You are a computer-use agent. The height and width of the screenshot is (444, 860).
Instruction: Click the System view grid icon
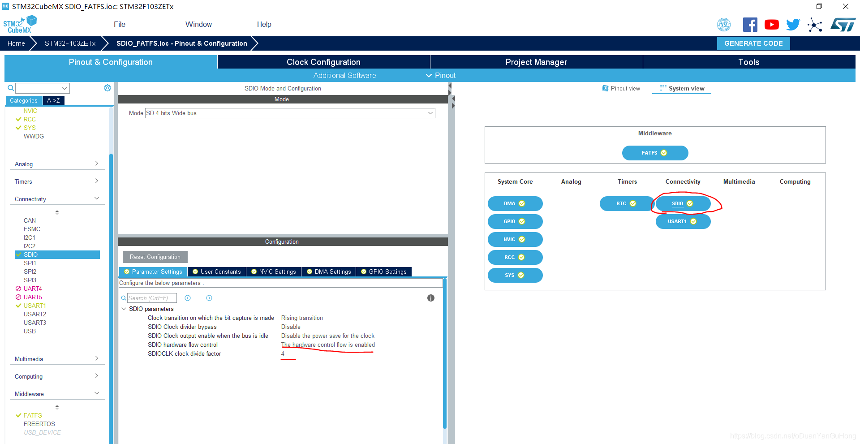[663, 88]
